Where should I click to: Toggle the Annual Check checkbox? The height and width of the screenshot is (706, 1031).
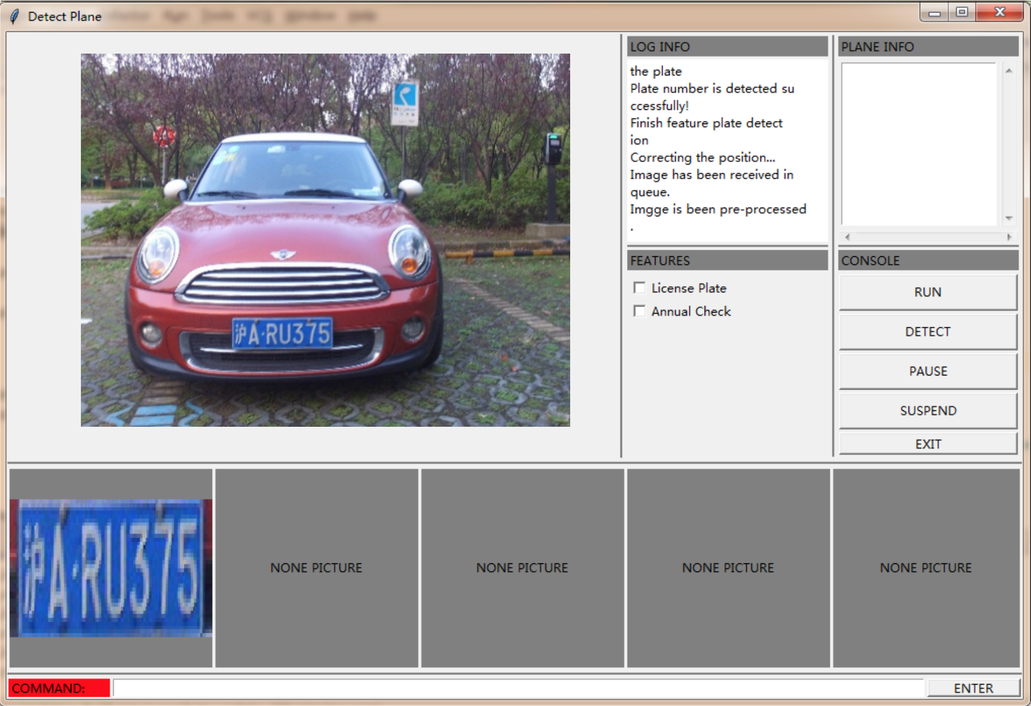(639, 311)
